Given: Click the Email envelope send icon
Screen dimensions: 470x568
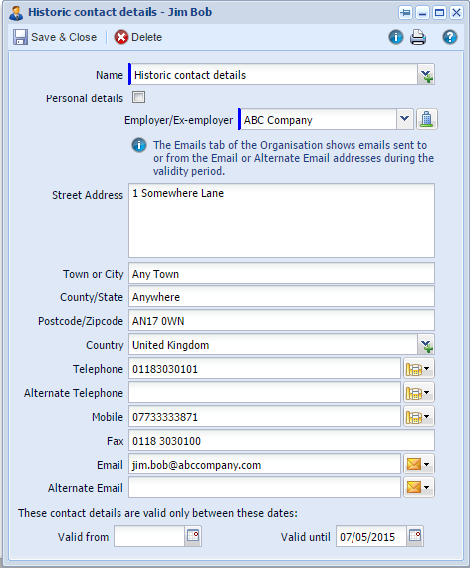Looking at the screenshot, I should (x=419, y=464).
